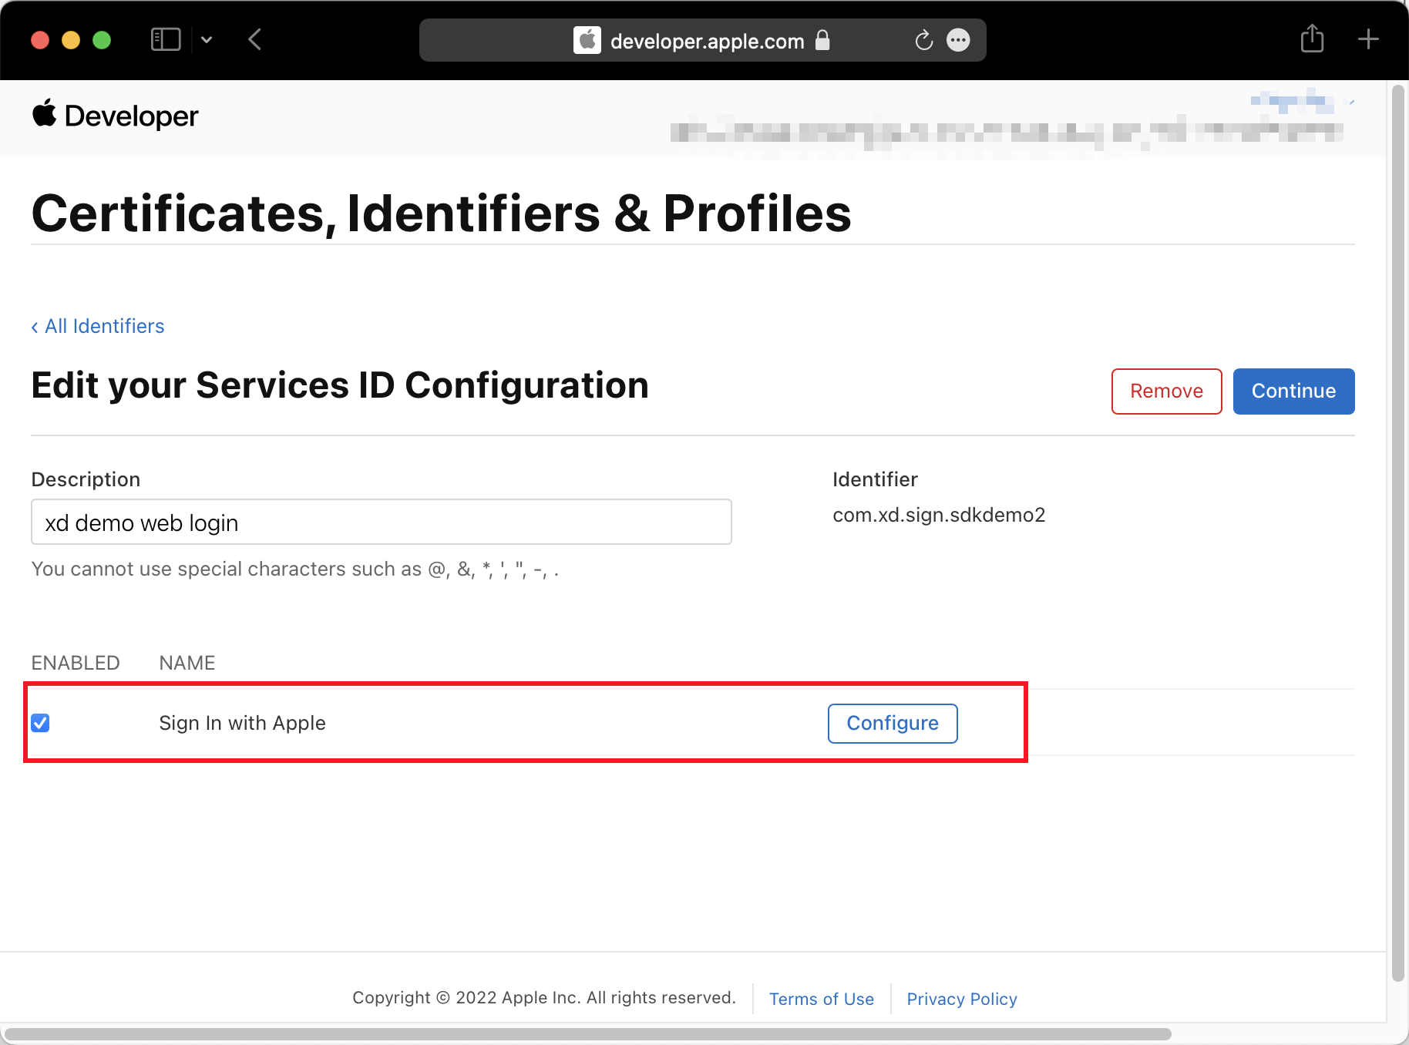1409x1045 pixels.
Task: Open the Terms of Use link
Action: pyautogui.click(x=822, y=999)
